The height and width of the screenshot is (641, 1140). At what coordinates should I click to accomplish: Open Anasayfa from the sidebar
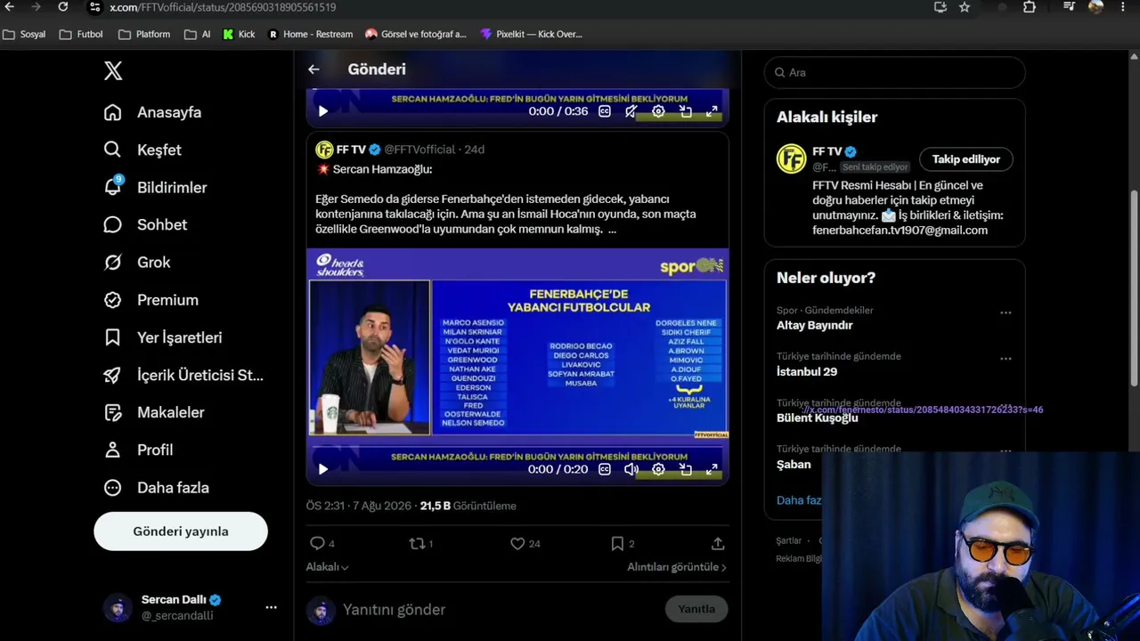pos(152,112)
